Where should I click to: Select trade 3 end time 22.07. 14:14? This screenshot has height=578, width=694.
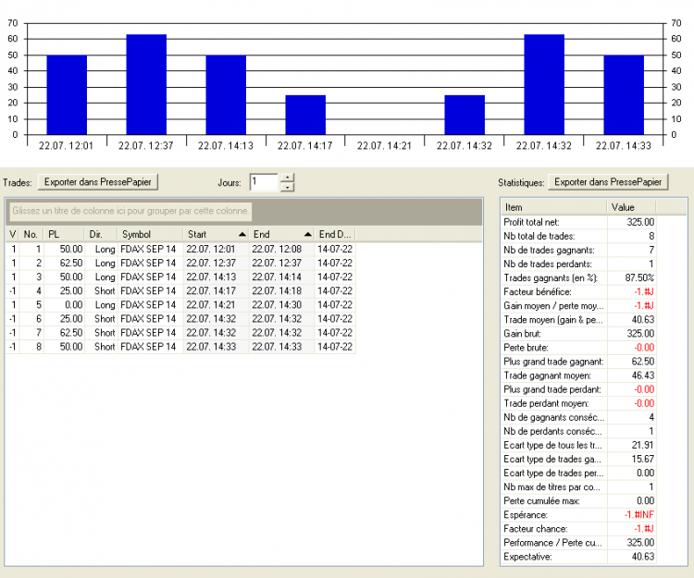click(281, 277)
